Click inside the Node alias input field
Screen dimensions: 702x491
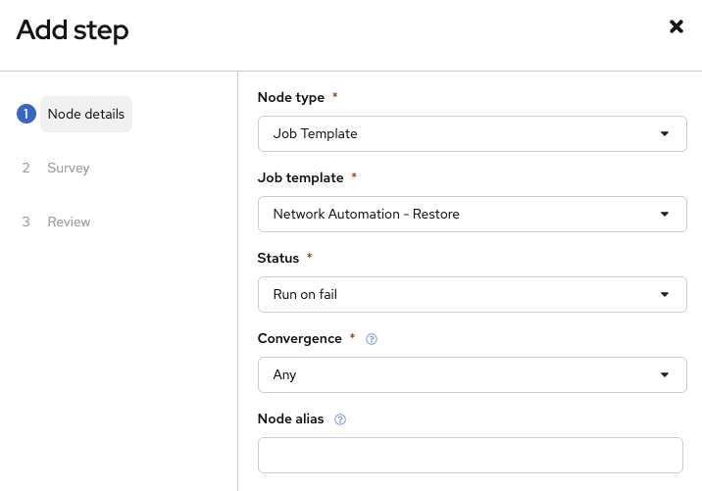[x=470, y=455]
